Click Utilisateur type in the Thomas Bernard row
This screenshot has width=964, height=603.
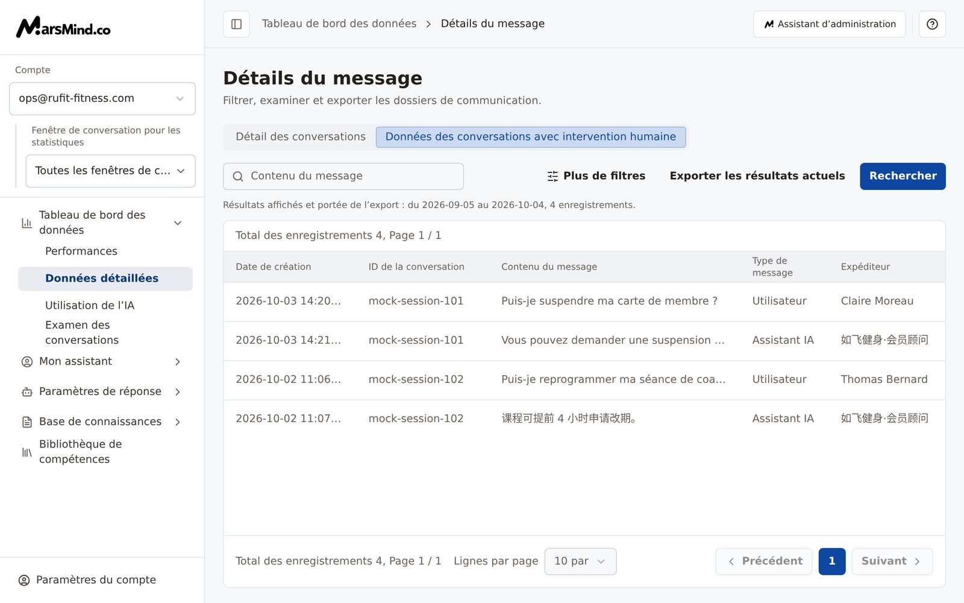(779, 379)
